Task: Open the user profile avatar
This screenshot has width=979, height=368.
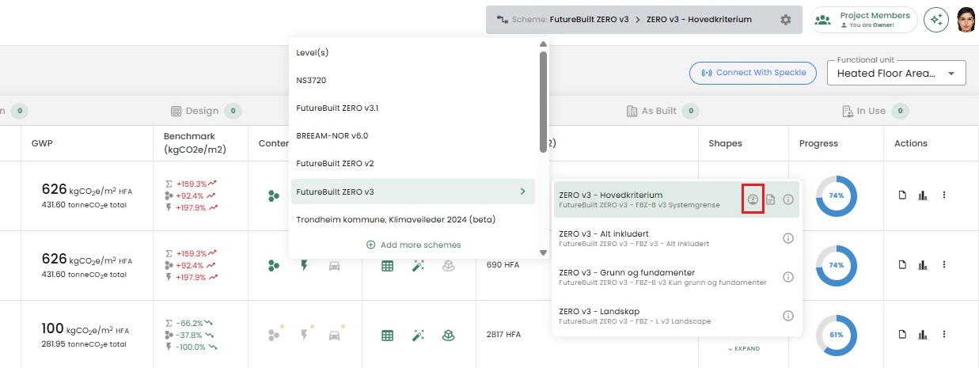Action: [x=966, y=20]
